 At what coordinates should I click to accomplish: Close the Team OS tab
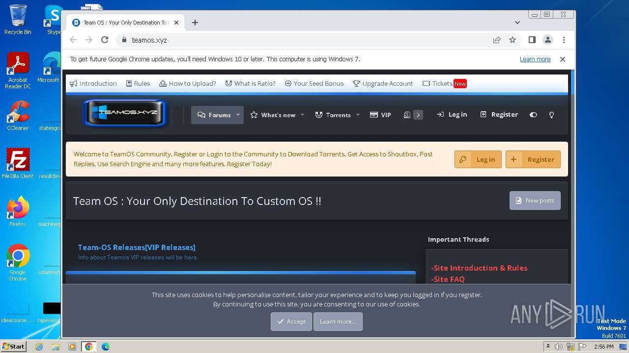[x=177, y=23]
